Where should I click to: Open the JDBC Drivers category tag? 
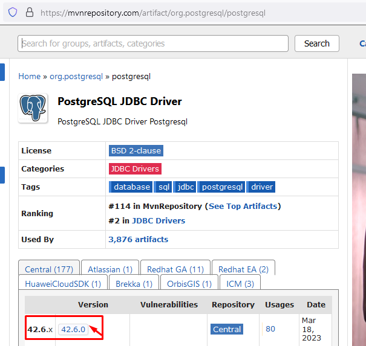pos(135,168)
